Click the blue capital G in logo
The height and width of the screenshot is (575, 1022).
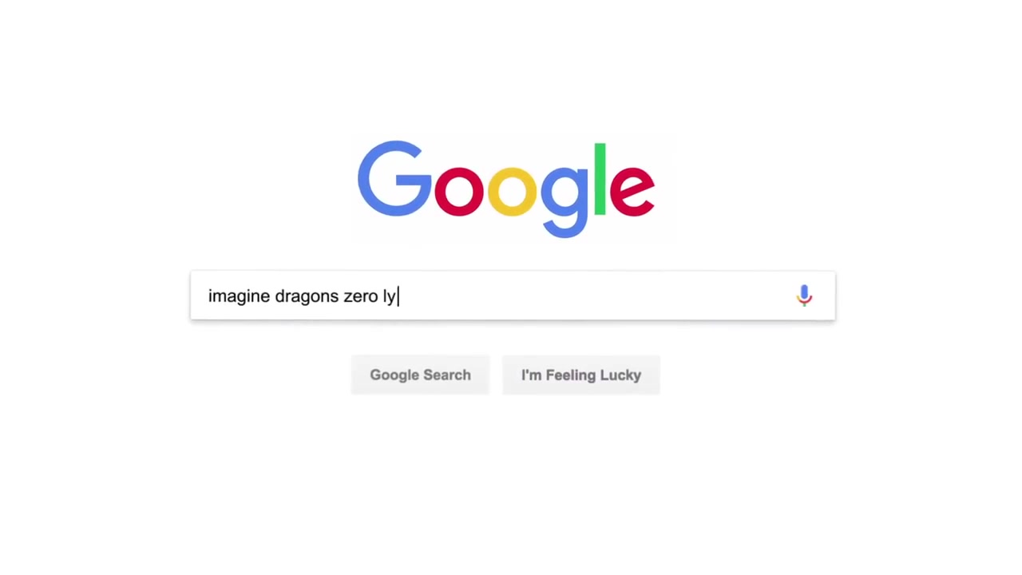(x=394, y=179)
